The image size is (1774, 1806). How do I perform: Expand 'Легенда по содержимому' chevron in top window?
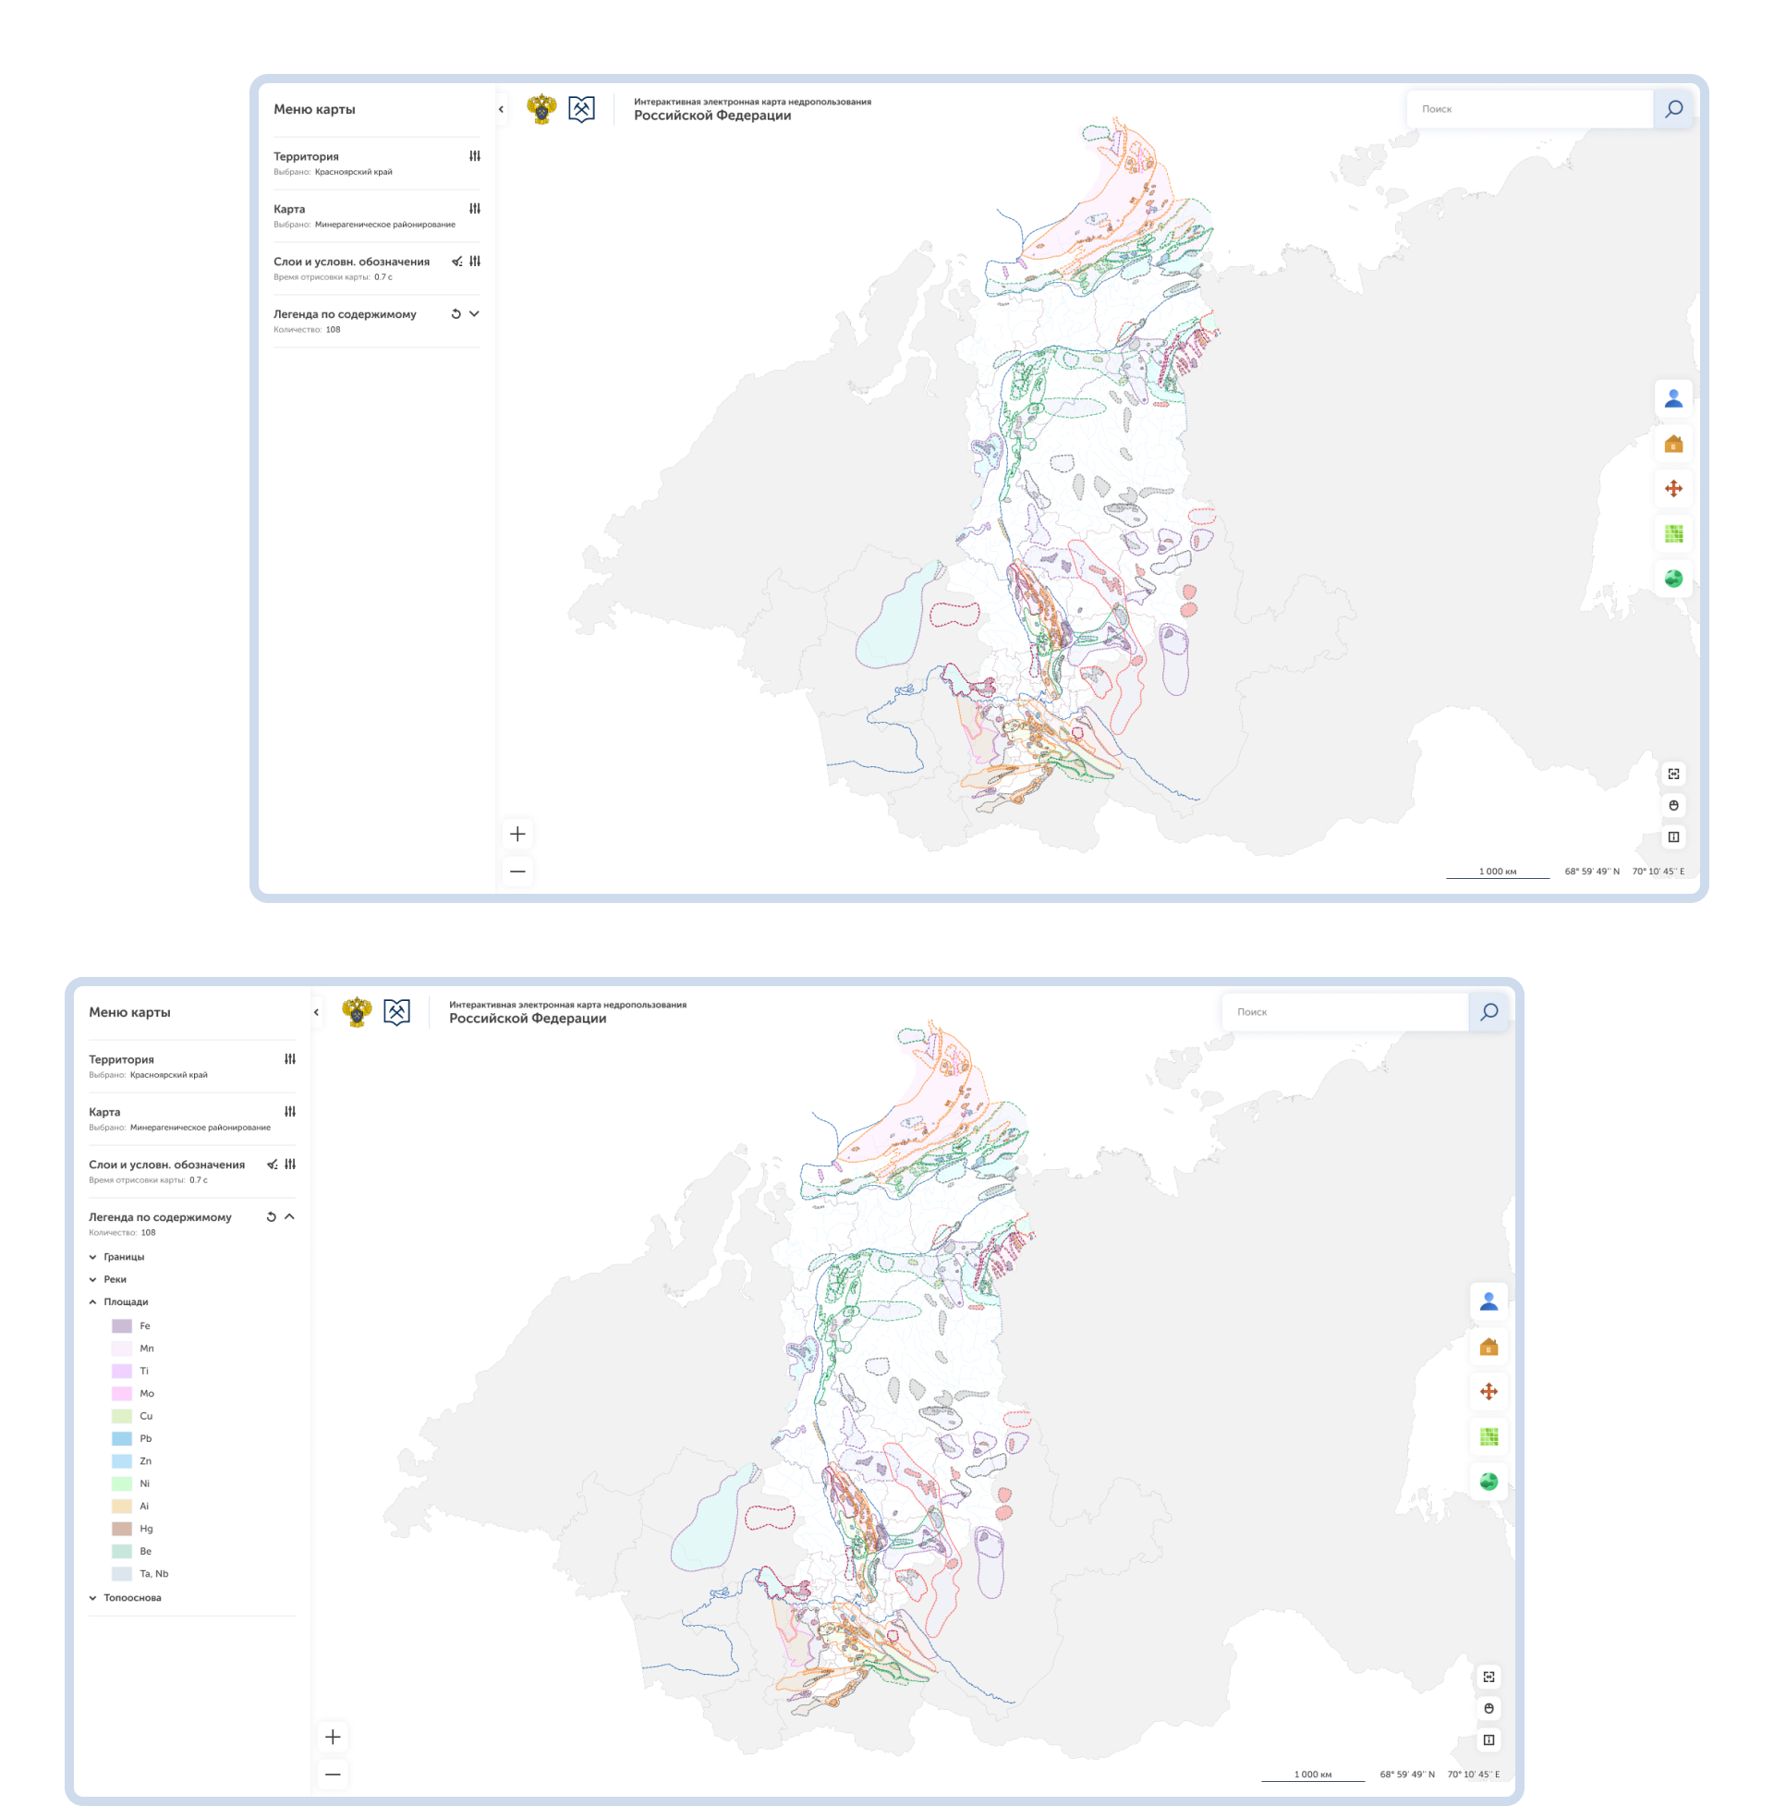click(x=474, y=314)
